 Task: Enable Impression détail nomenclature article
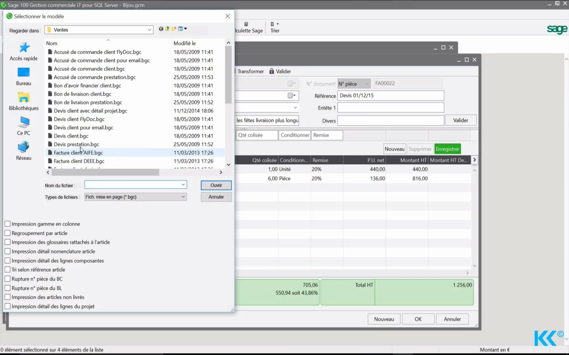[x=8, y=252]
